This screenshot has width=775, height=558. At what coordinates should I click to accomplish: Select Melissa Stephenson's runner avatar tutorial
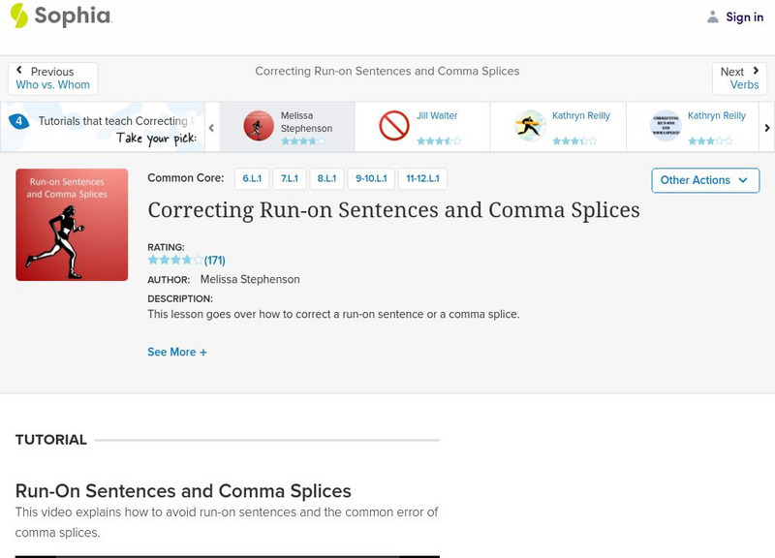(x=259, y=126)
